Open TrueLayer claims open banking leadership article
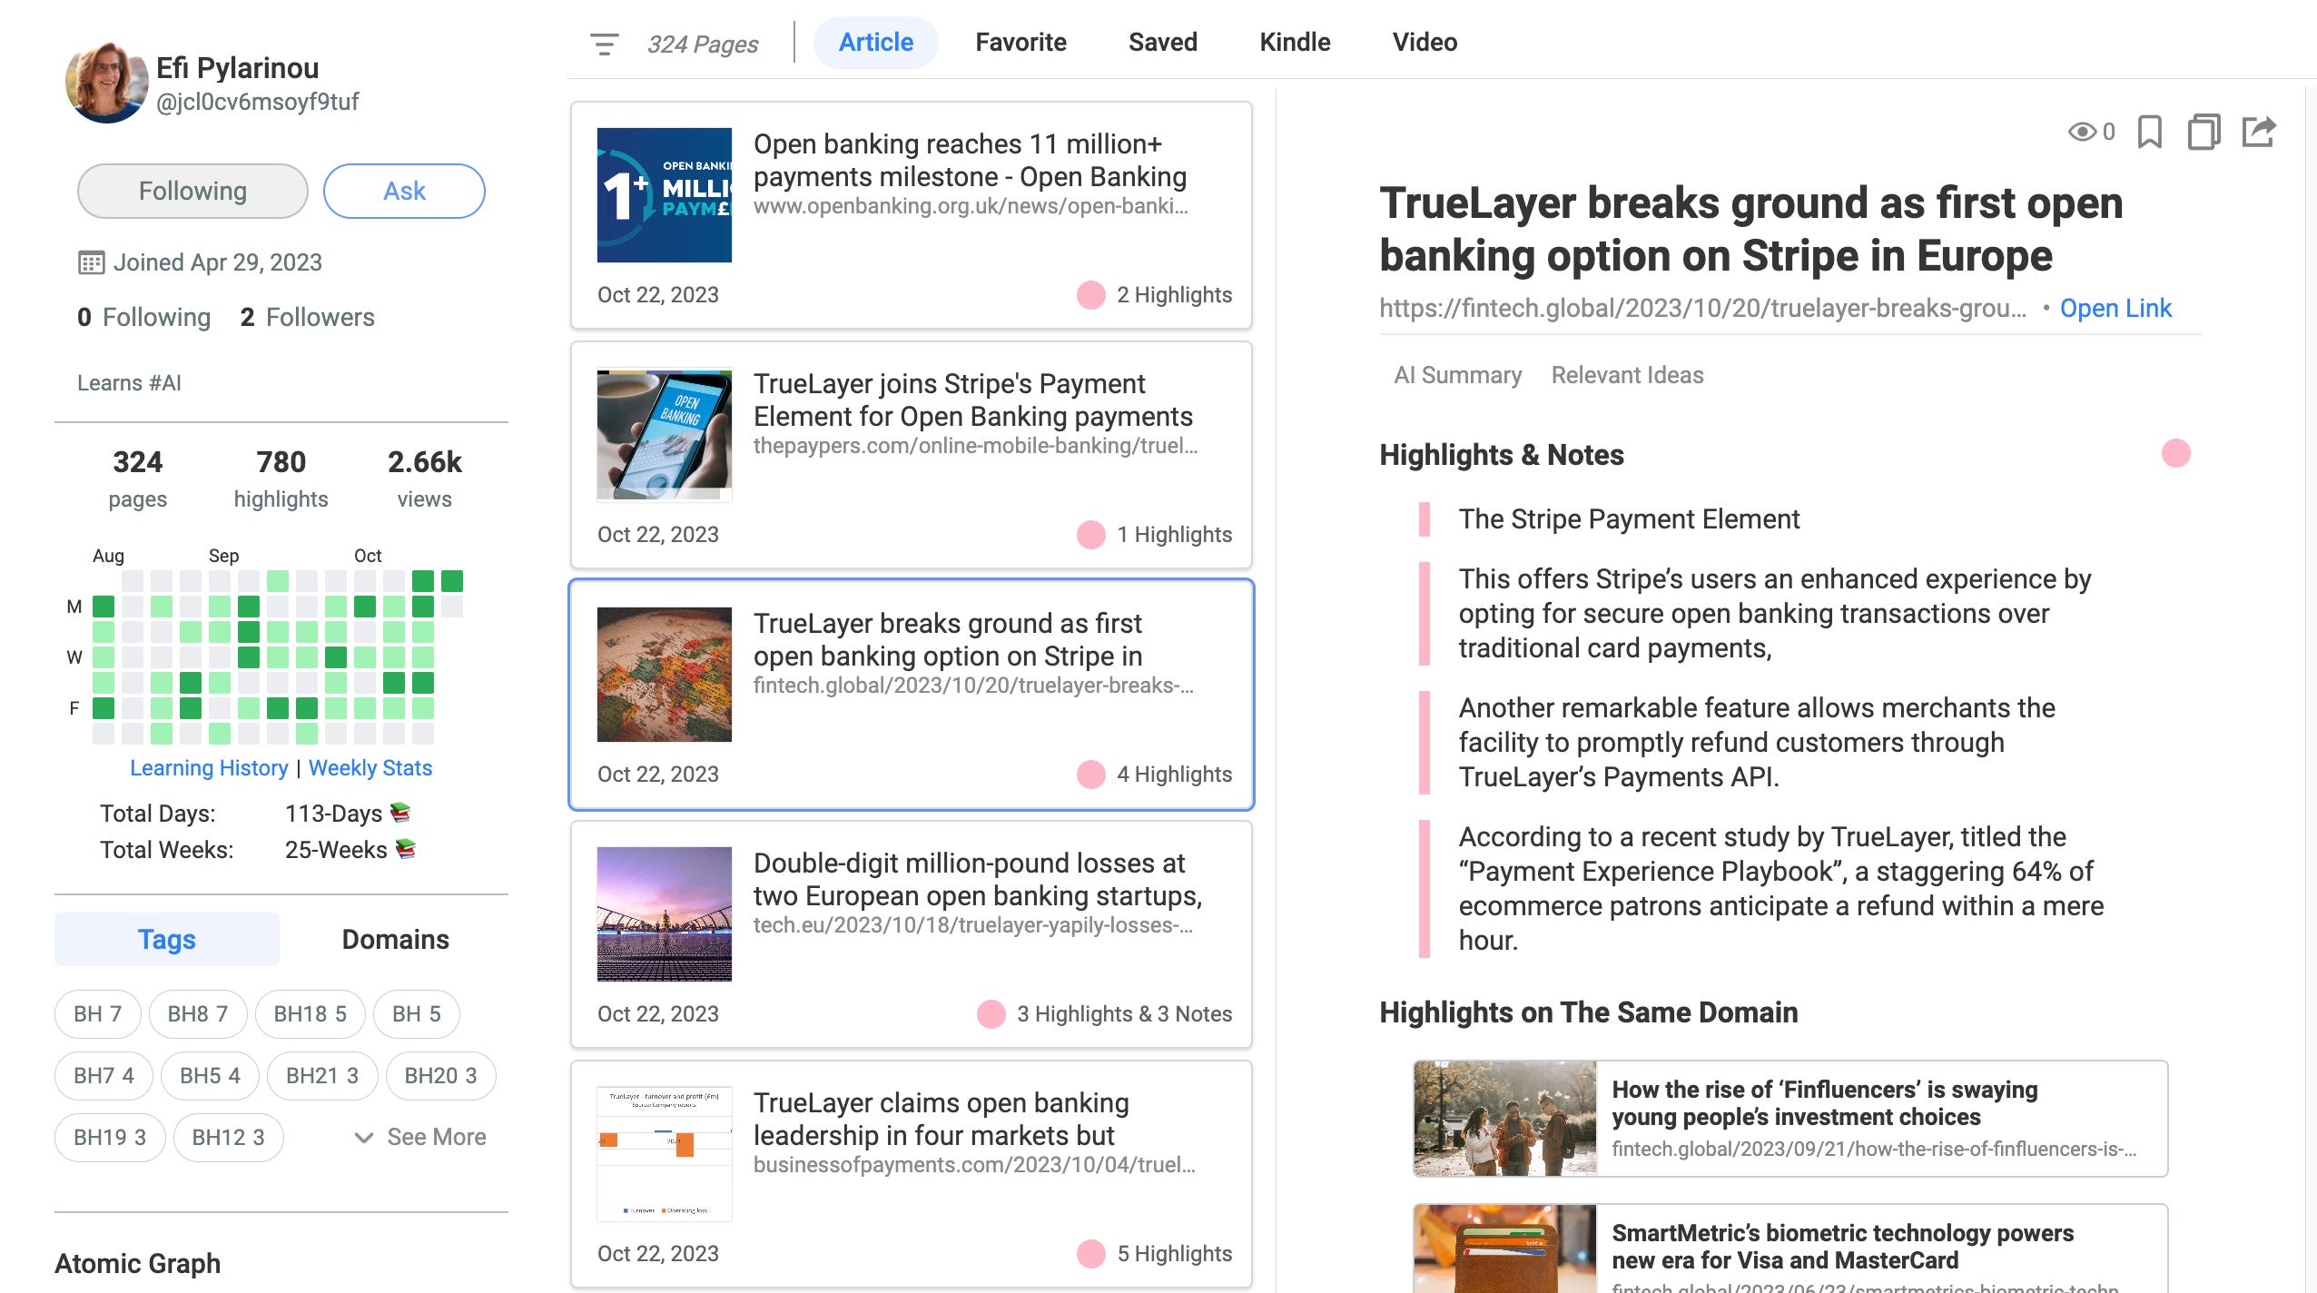The width and height of the screenshot is (2317, 1293). pos(912,1174)
